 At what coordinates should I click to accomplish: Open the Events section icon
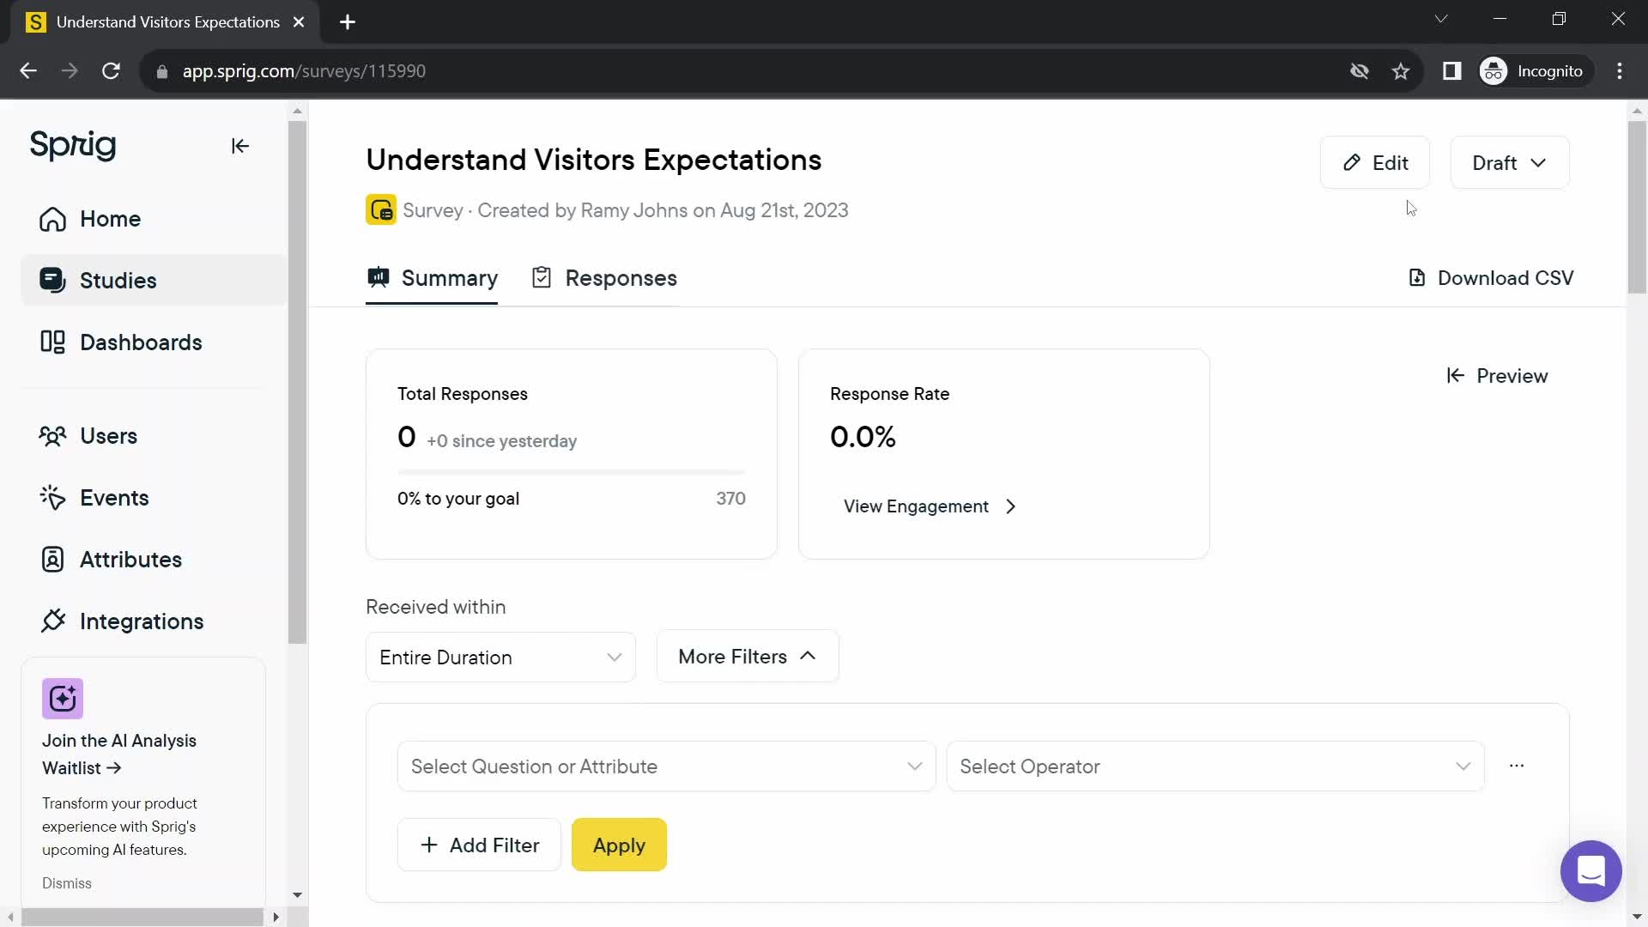tap(51, 498)
